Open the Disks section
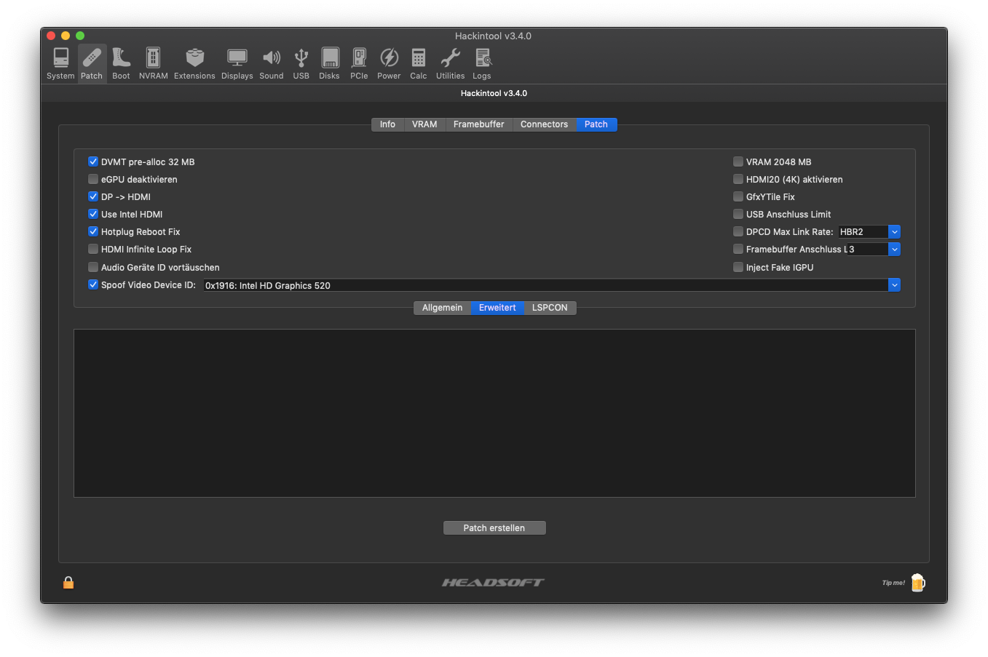 330,63
